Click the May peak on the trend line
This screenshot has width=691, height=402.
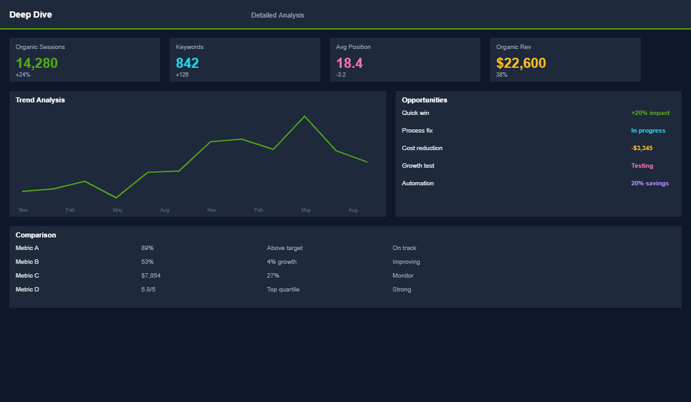305,116
